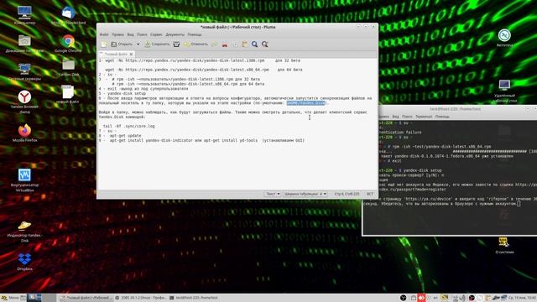Viewport: 537px width, 302px height.
Task: Open the Ширина табуляции dropdown
Action: pos(305,194)
